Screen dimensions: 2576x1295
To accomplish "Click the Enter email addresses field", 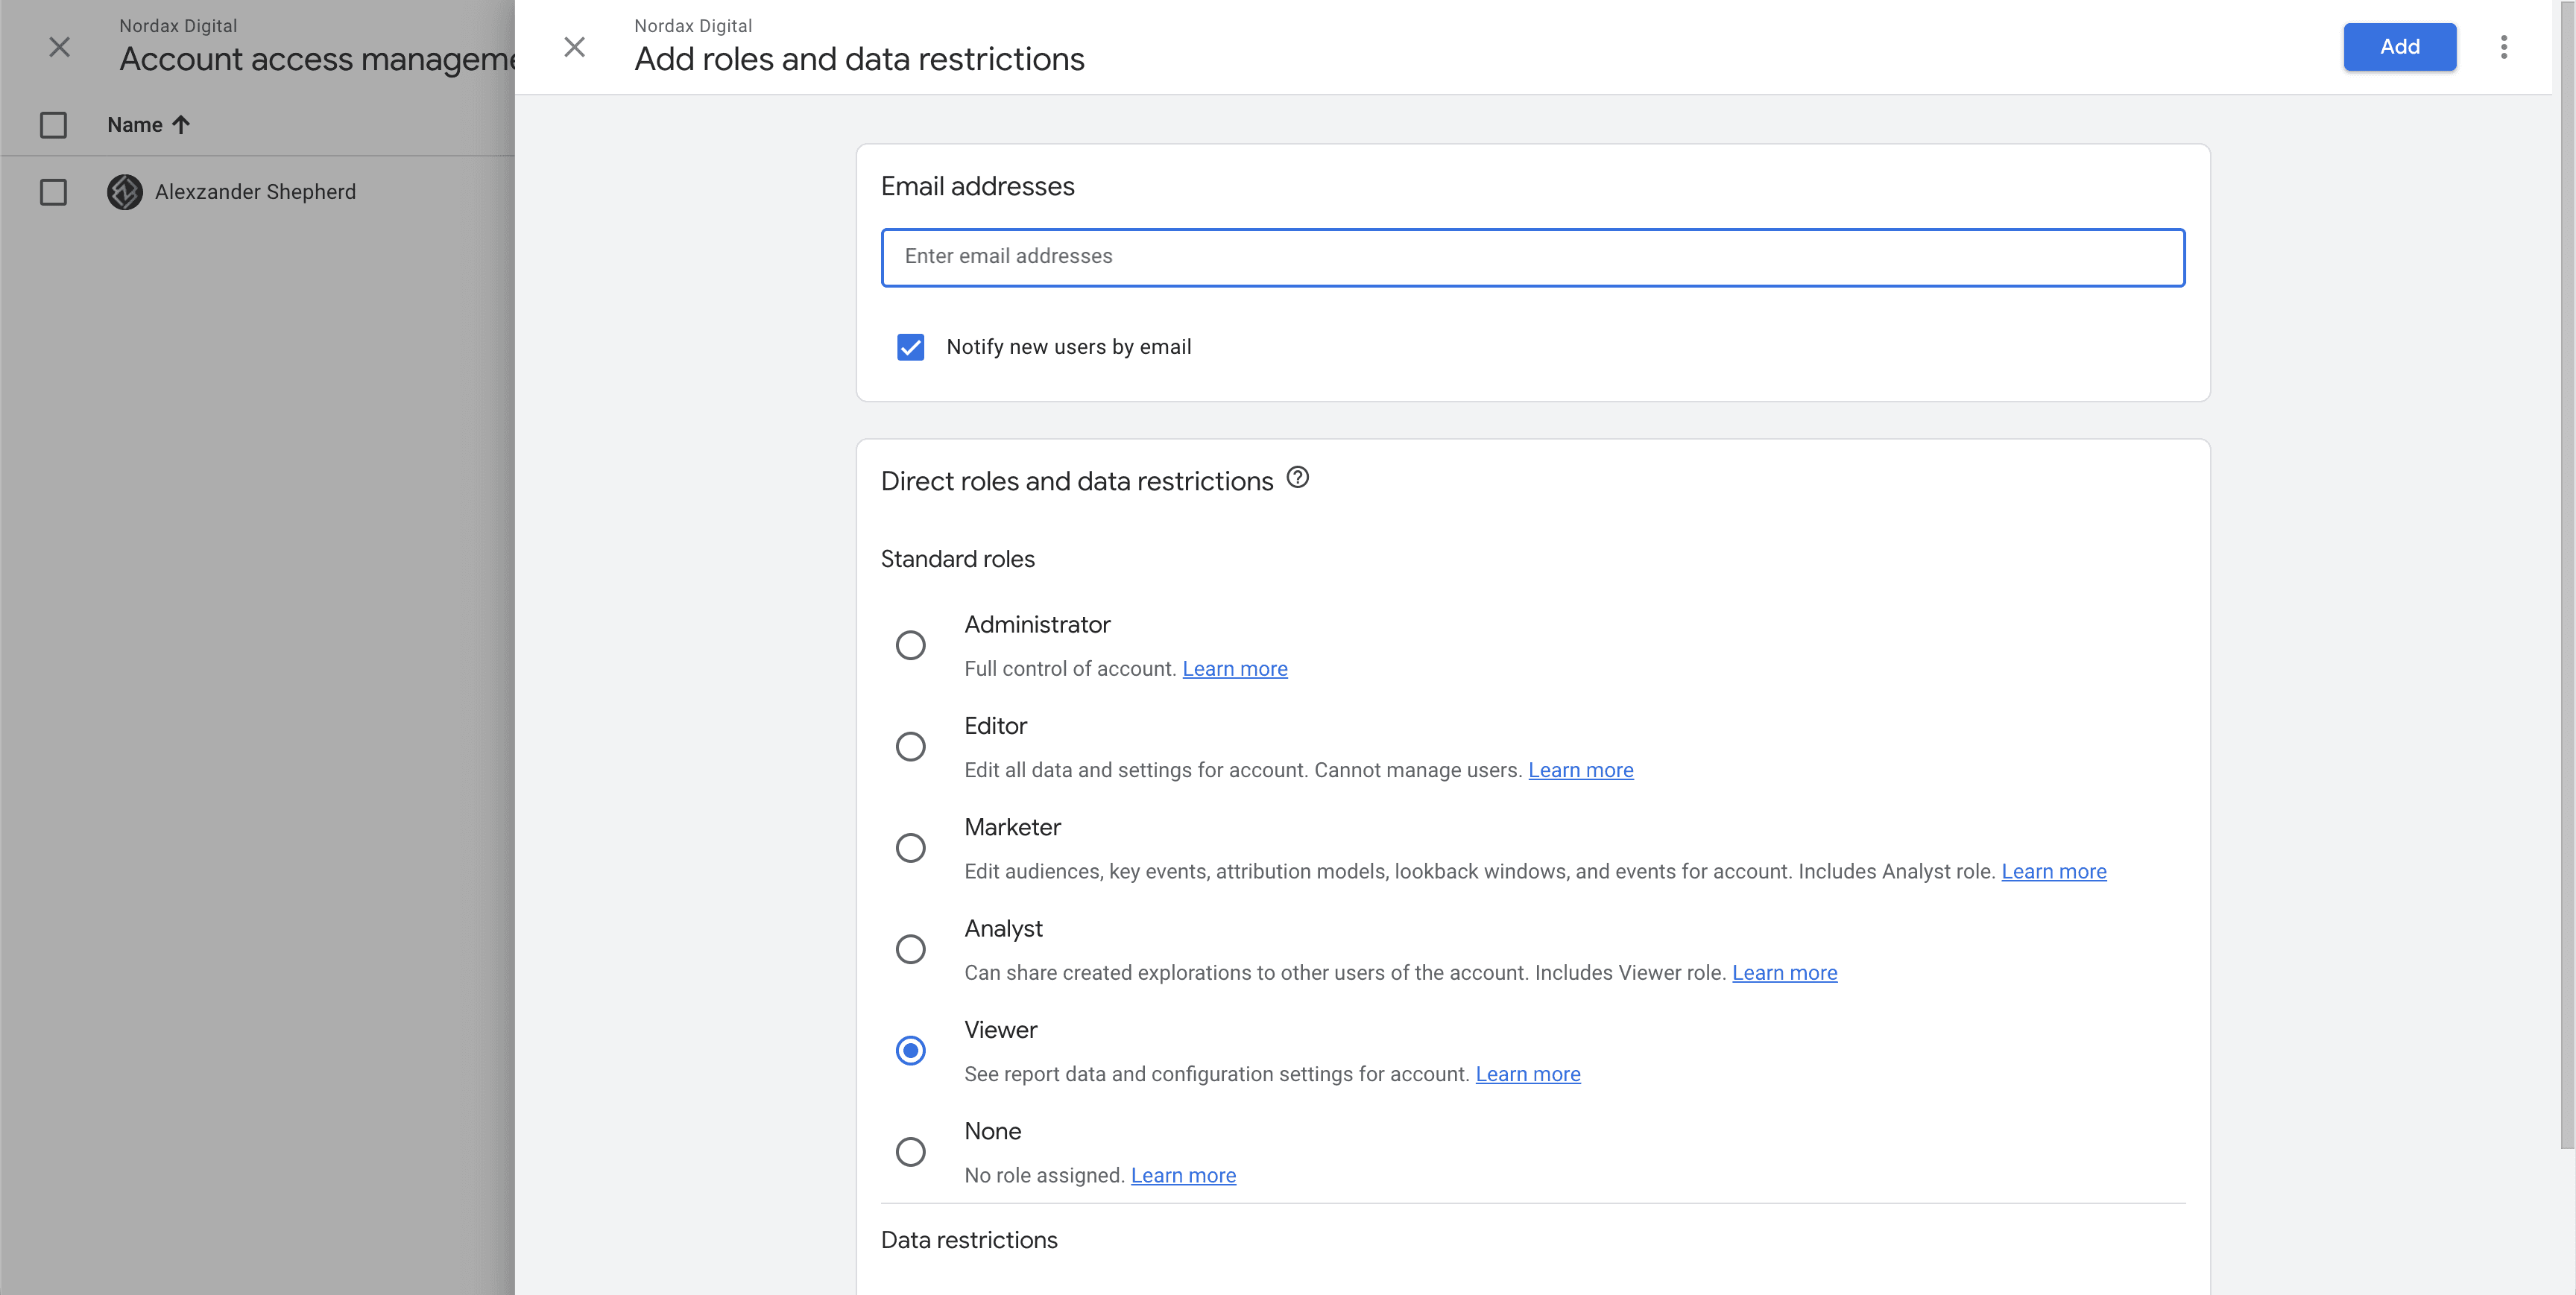I will point(1531,257).
